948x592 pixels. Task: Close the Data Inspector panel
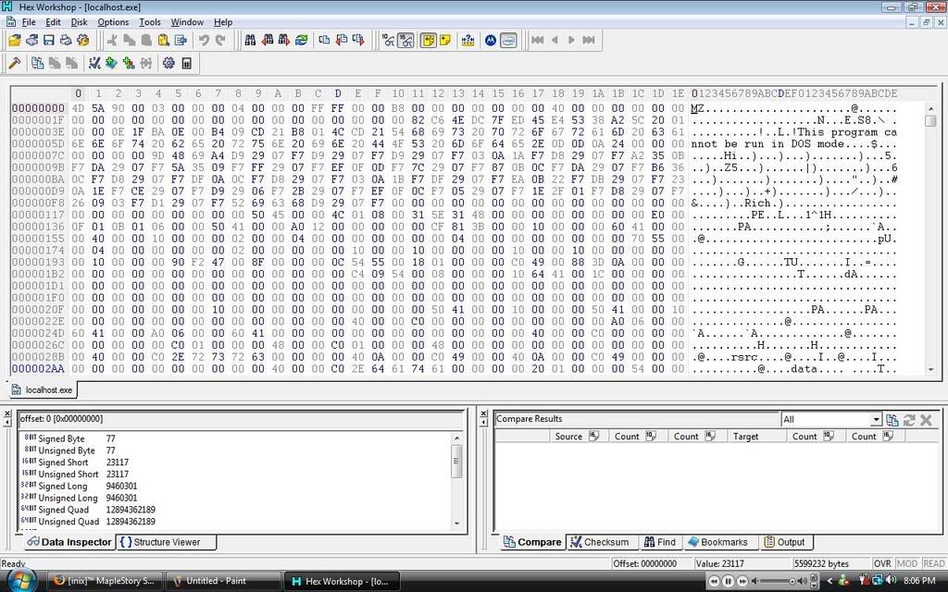[x=7, y=413]
